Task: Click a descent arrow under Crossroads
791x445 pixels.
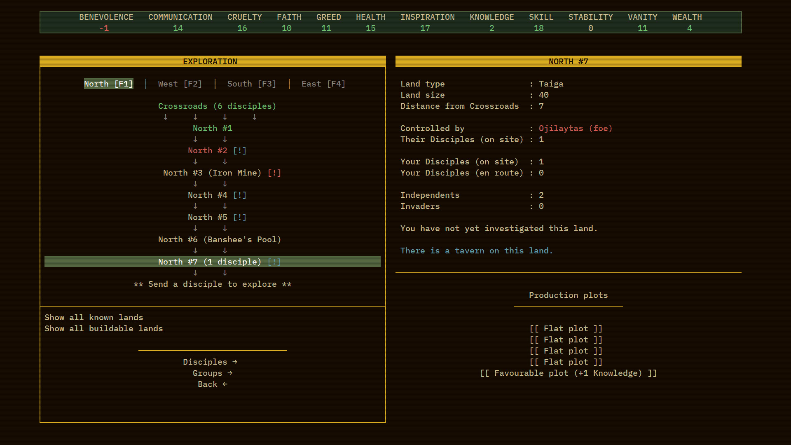Action: pyautogui.click(x=195, y=117)
